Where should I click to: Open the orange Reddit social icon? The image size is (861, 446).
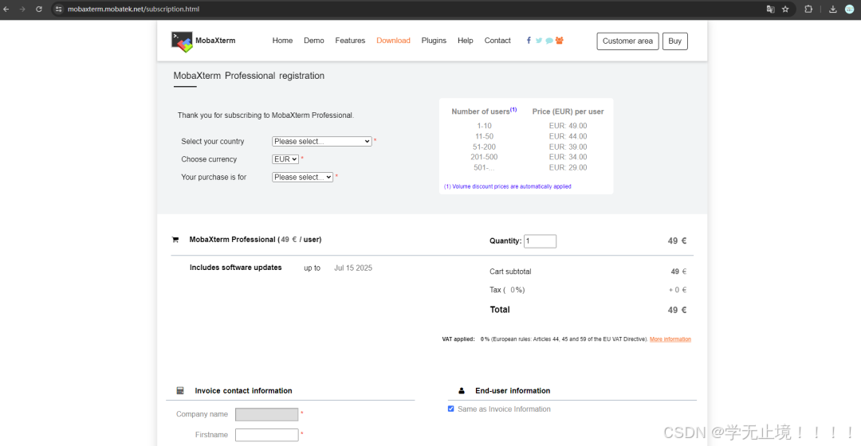pos(560,41)
